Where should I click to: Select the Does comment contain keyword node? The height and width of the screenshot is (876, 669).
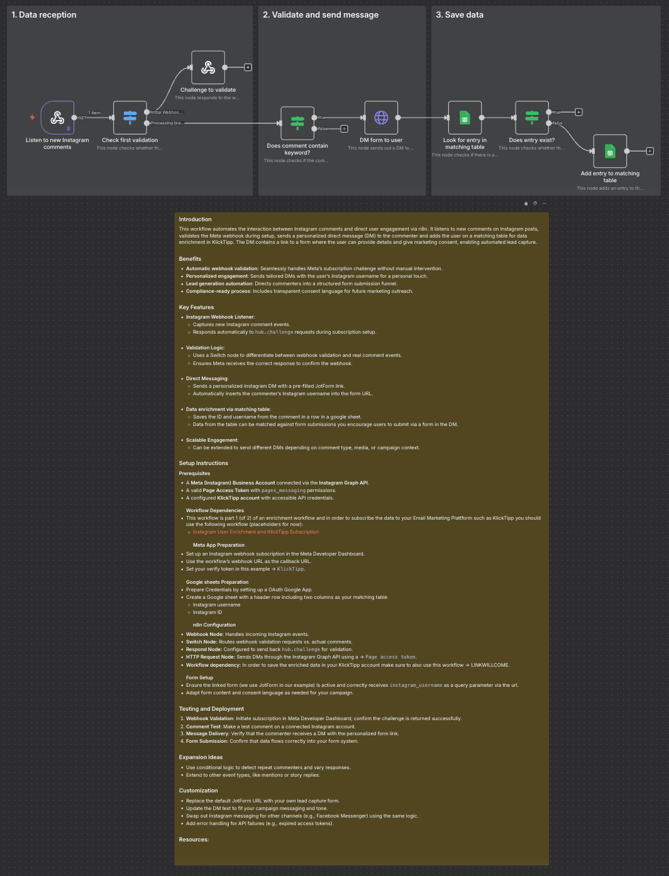(x=297, y=123)
